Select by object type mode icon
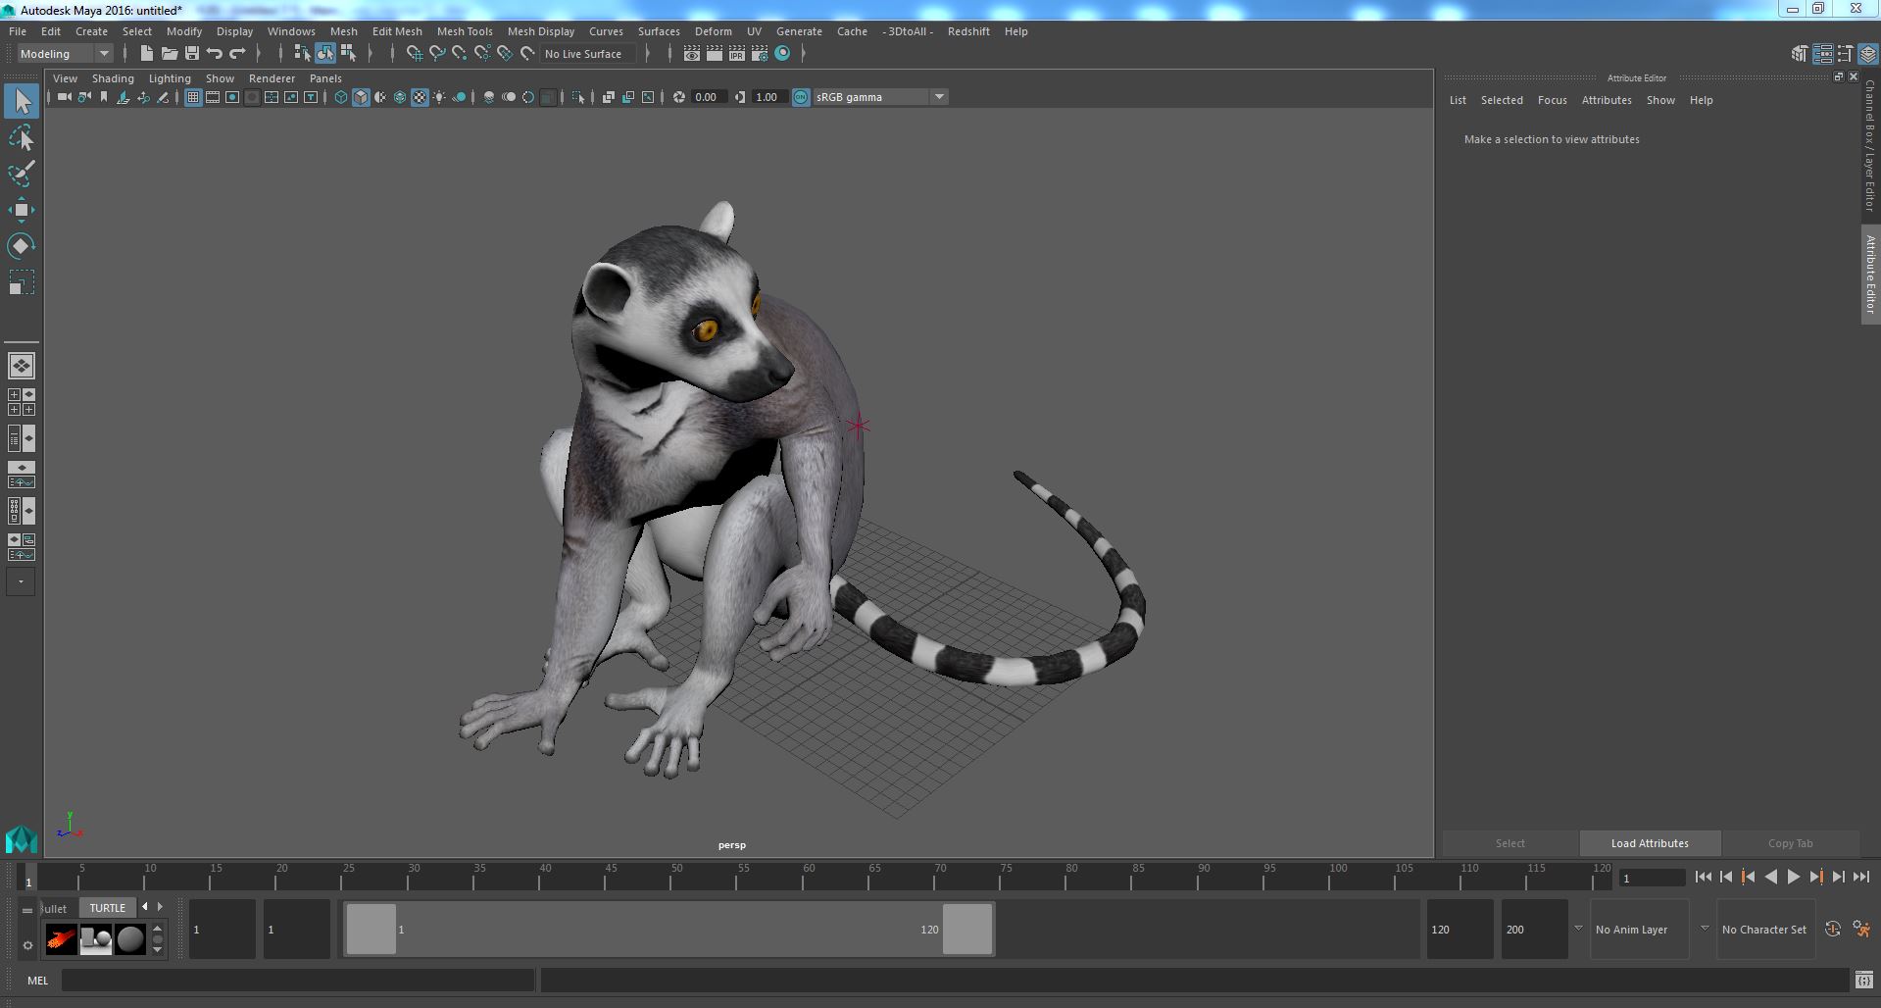Image resolution: width=1881 pixels, height=1008 pixels. [x=325, y=54]
